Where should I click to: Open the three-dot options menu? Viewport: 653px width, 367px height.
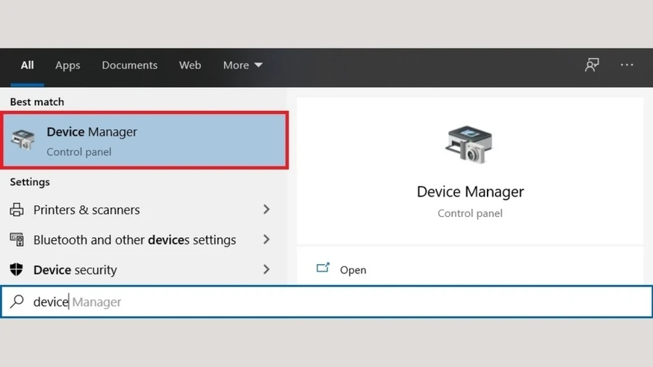point(627,65)
